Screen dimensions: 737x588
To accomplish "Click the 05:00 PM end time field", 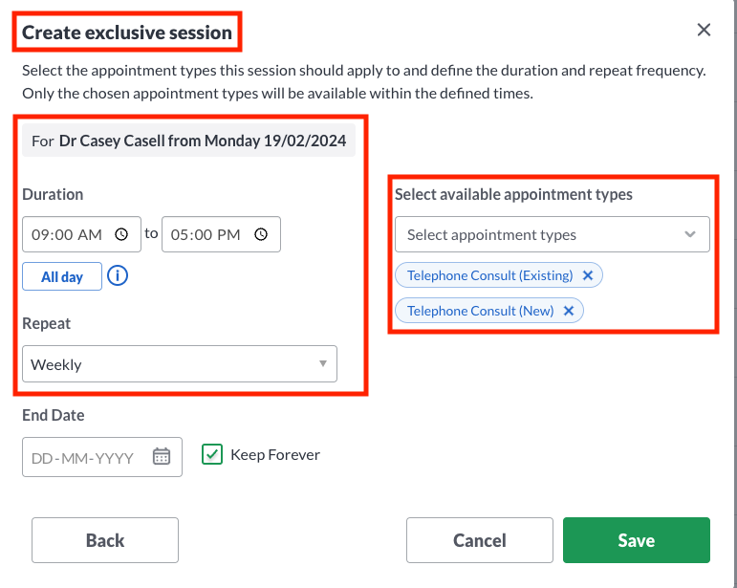I will click(222, 234).
